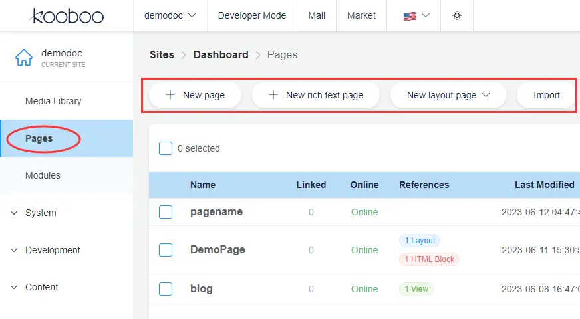Screen dimensions: 580x319
Task: Click the 1 HTML Block reference tag
Action: pyautogui.click(x=429, y=259)
